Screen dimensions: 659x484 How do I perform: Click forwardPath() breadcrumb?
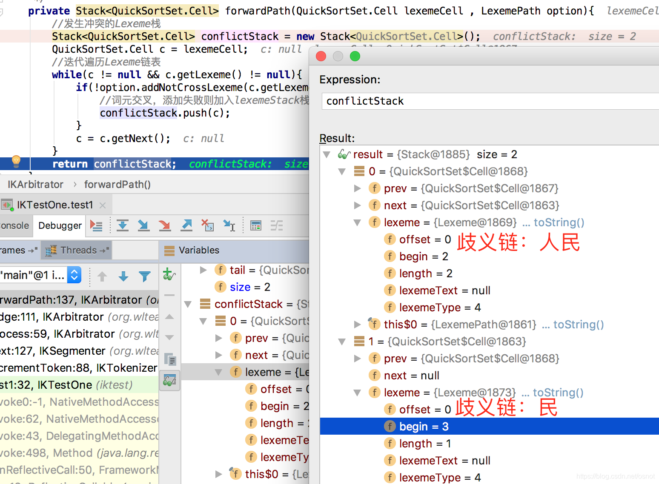117,185
